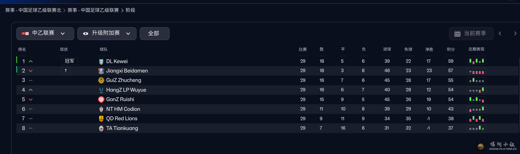520x154 pixels.
Task: Click the GanZ Ruishi red club badge
Action: click(101, 99)
